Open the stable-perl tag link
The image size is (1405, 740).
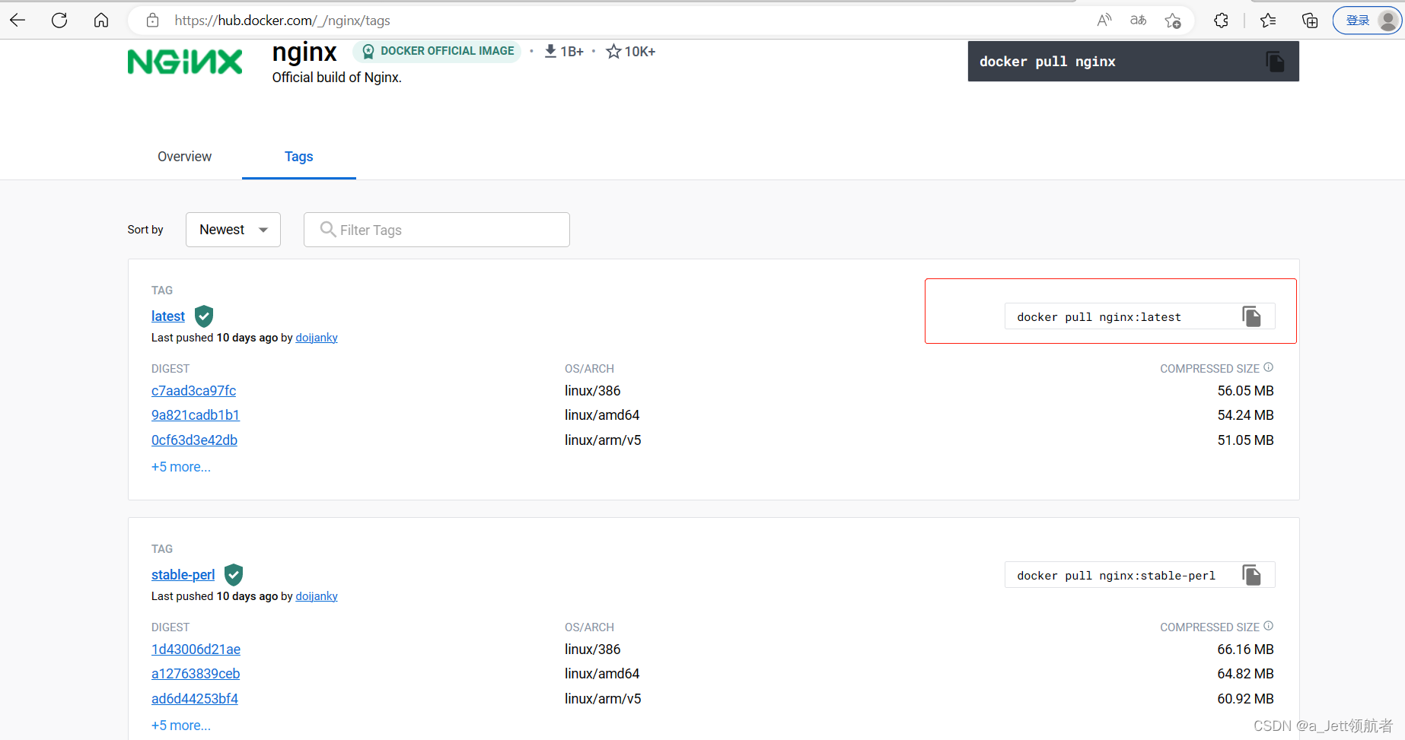point(183,575)
